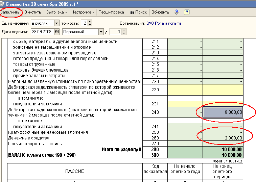The width and height of the screenshot is (256, 182).
Task: Click the up-down arrows collapse icon
Action: coord(177,12)
